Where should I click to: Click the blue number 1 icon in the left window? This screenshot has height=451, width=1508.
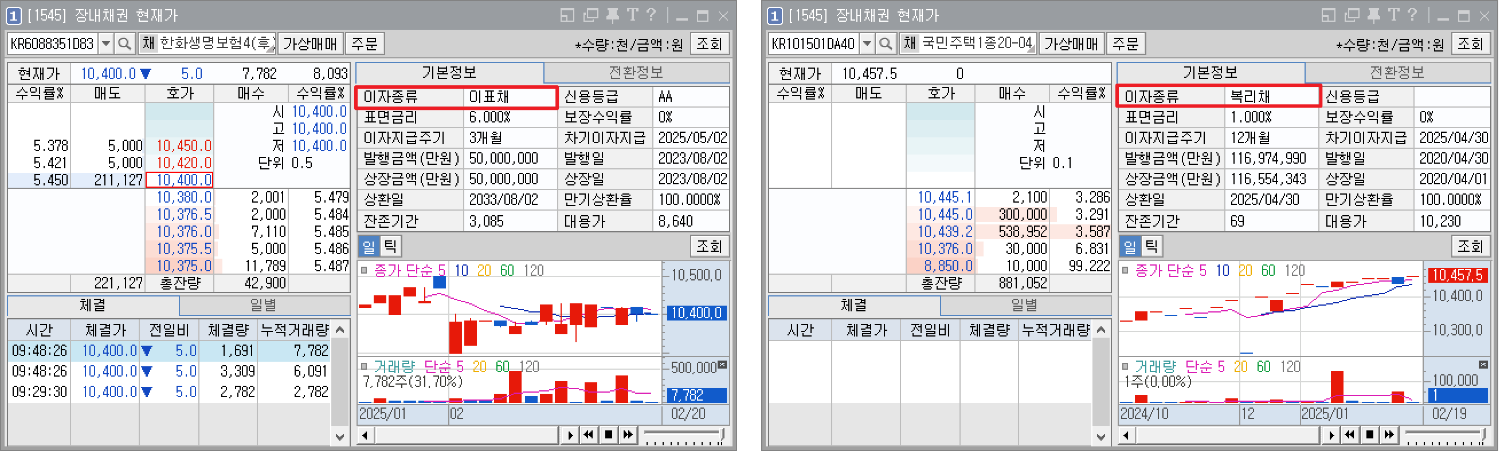click(x=13, y=16)
